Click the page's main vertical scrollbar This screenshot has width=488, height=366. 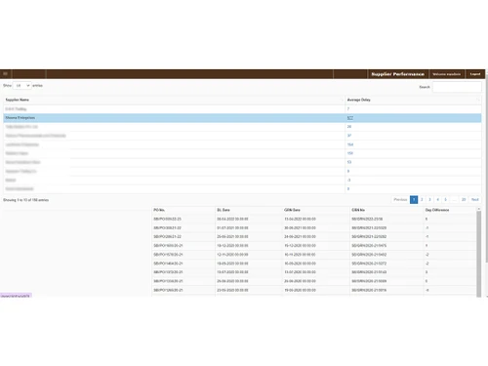[x=487, y=169]
